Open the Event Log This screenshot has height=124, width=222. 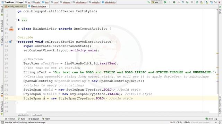point(211,119)
